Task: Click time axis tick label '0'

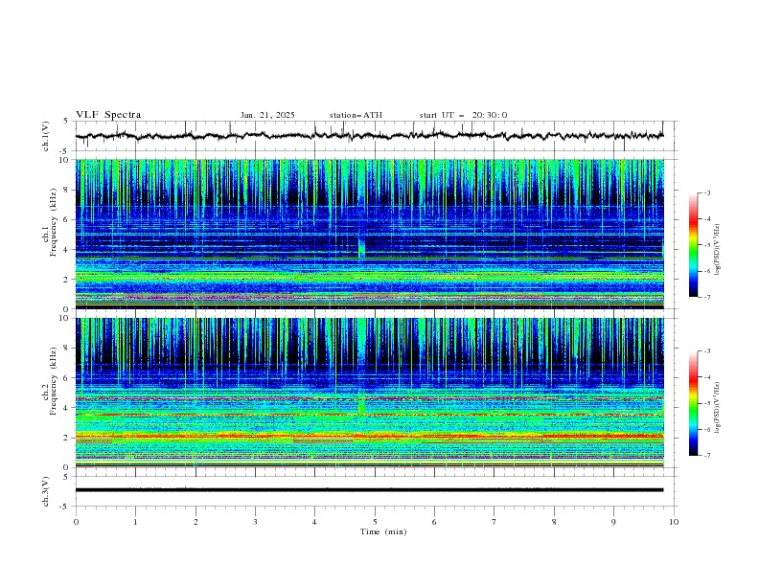Action: pyautogui.click(x=76, y=522)
